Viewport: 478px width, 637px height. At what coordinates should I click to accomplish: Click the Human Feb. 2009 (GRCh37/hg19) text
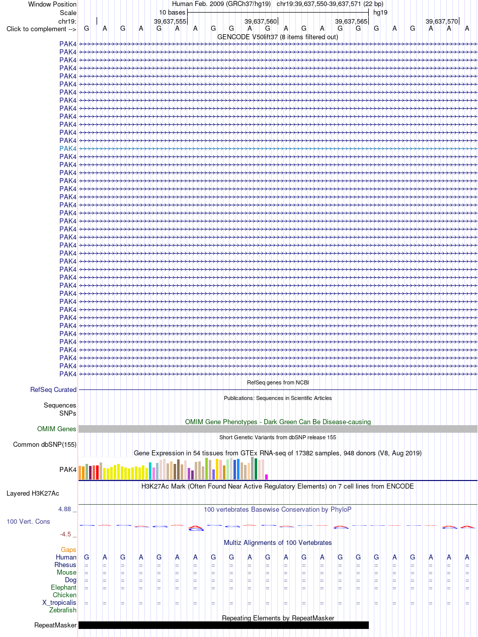pos(221,4)
